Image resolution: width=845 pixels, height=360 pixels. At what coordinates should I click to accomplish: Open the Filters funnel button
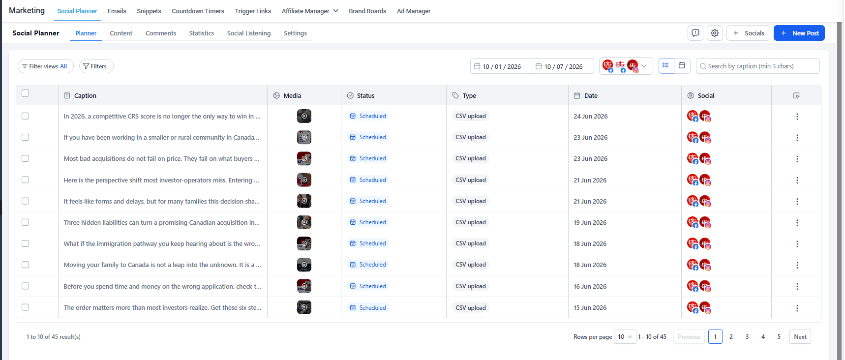pos(96,66)
